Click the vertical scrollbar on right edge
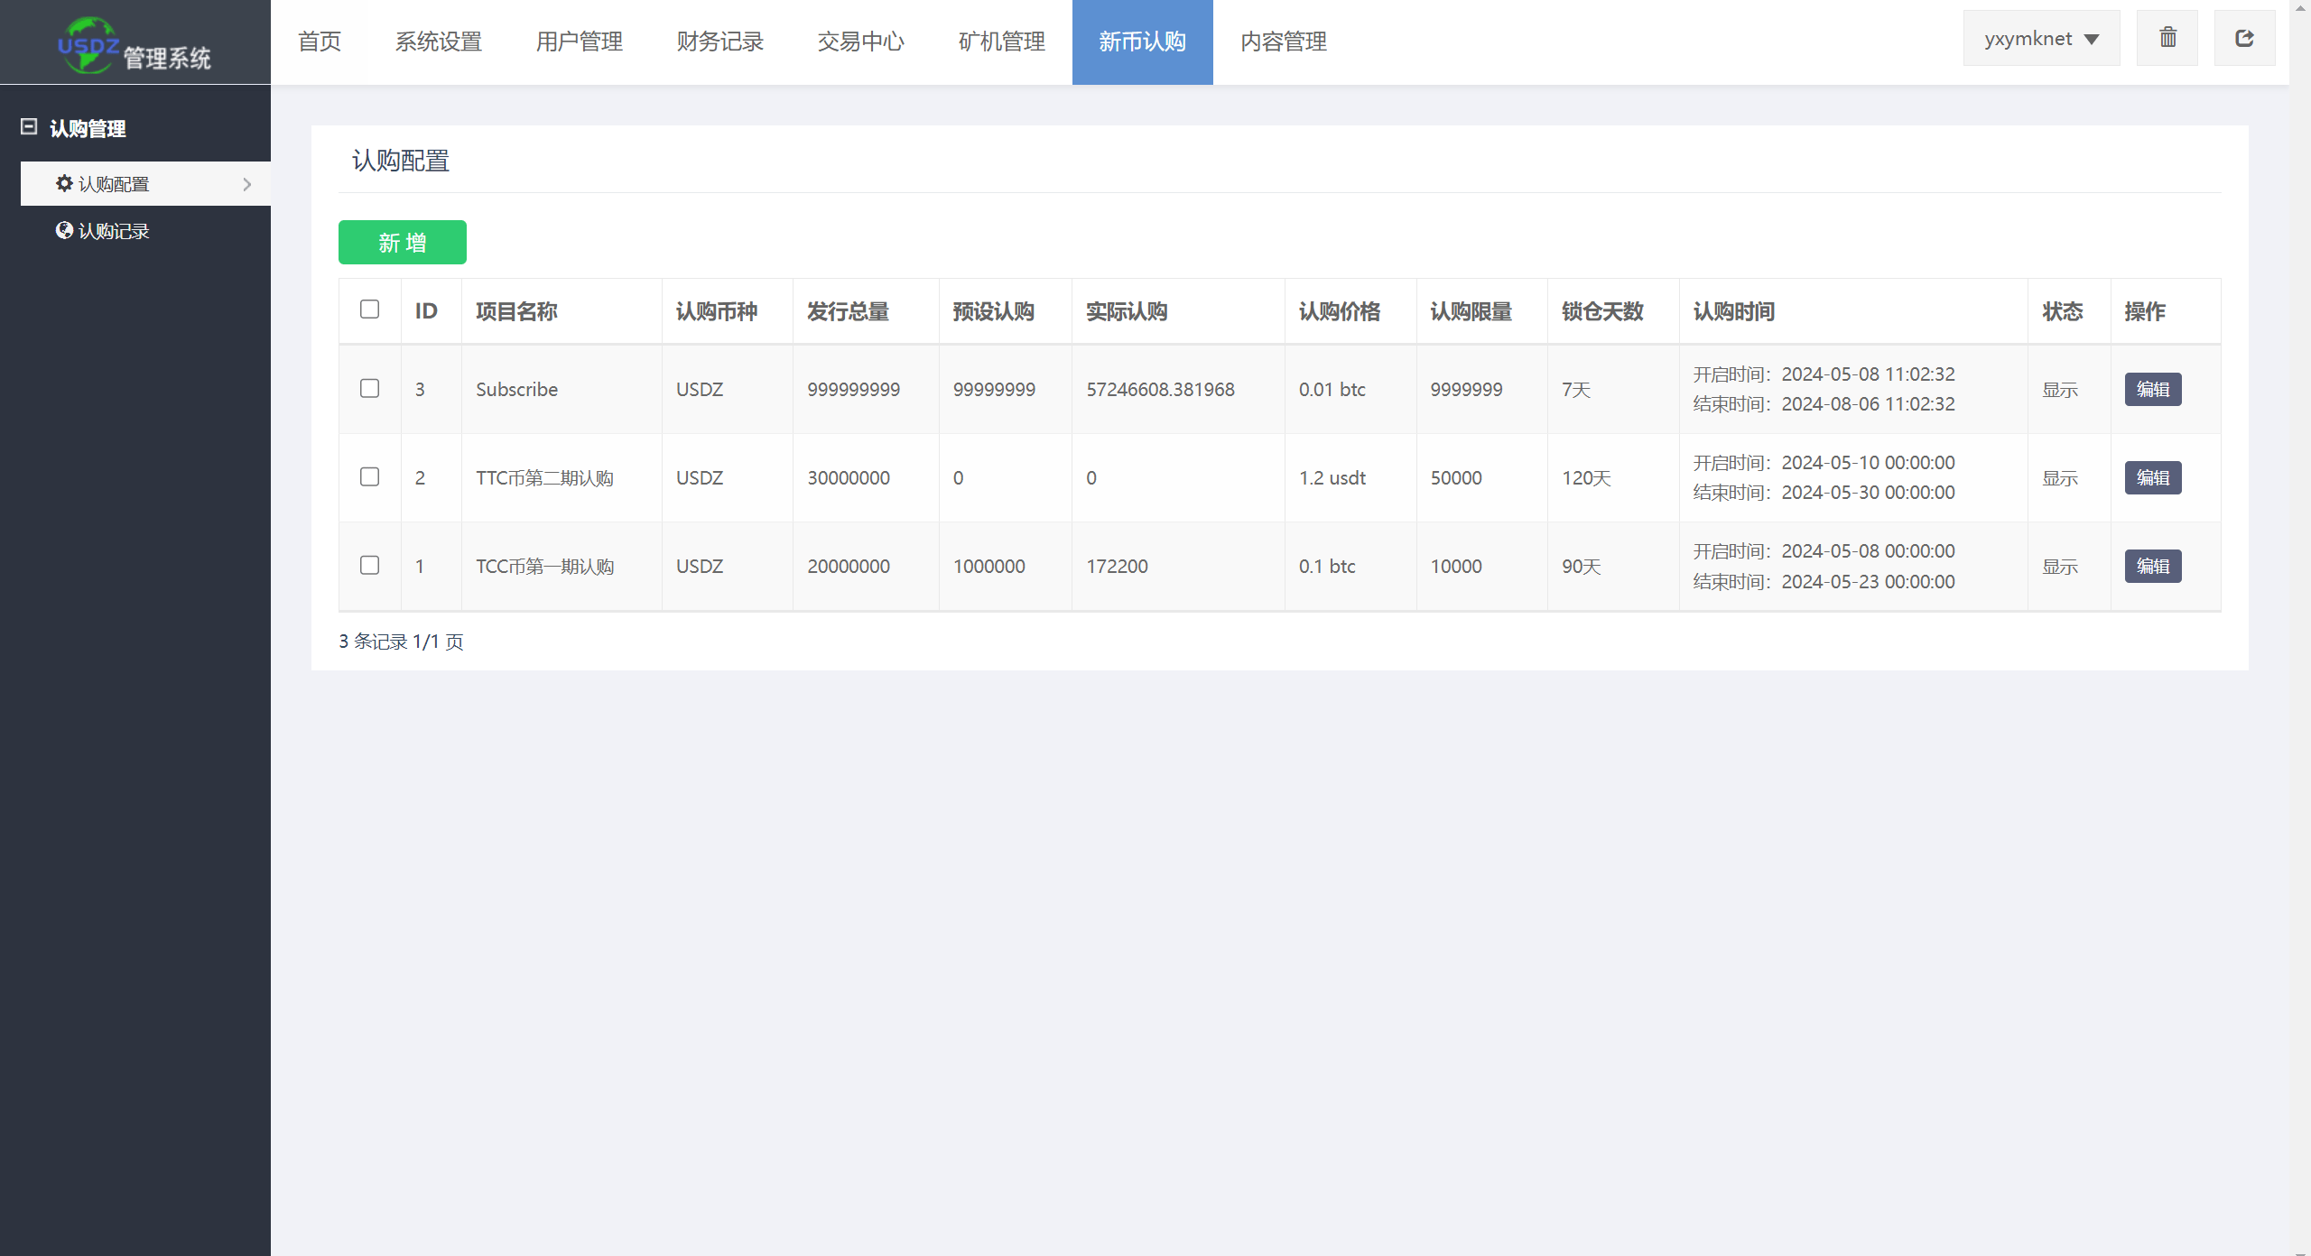 [x=2300, y=628]
